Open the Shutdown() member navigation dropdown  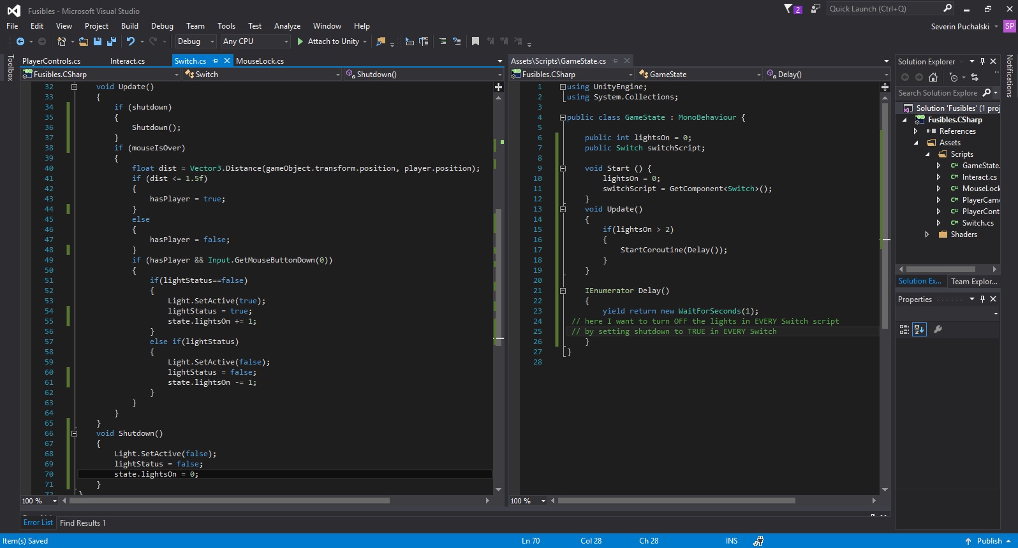coord(424,75)
